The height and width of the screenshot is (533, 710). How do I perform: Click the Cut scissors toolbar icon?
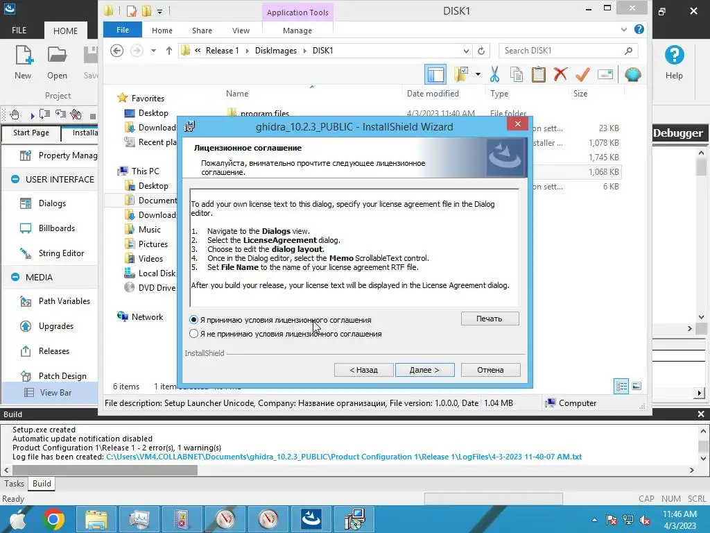coord(494,74)
